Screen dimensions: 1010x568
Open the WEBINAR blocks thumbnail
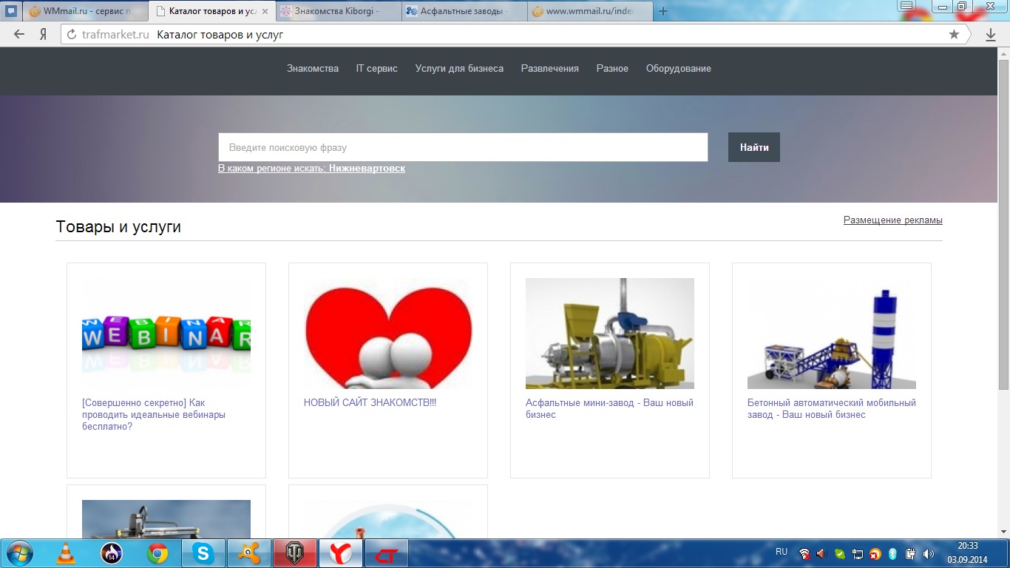point(166,334)
